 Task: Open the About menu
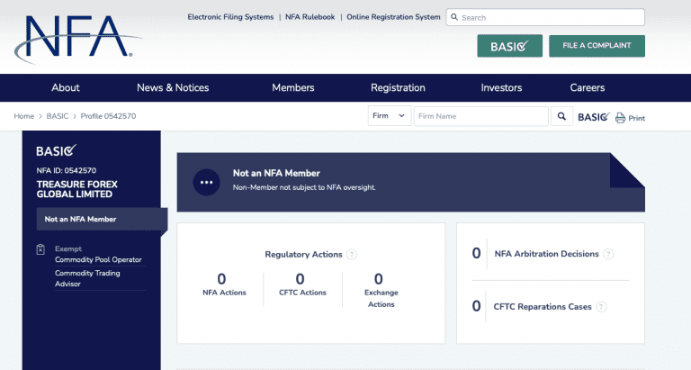[66, 87]
